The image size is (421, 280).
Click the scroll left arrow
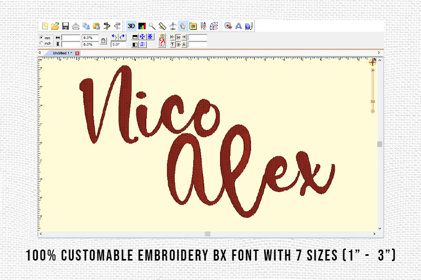[x=41, y=234]
